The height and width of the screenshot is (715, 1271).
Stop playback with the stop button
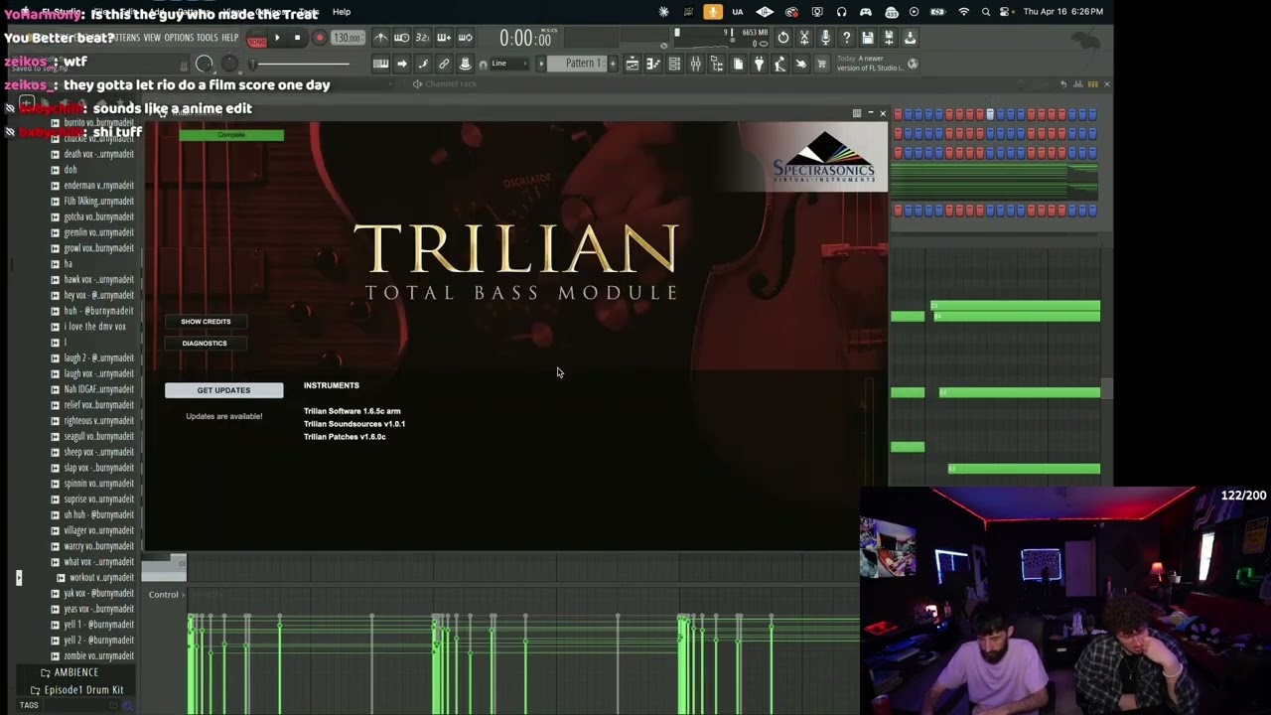tap(297, 38)
